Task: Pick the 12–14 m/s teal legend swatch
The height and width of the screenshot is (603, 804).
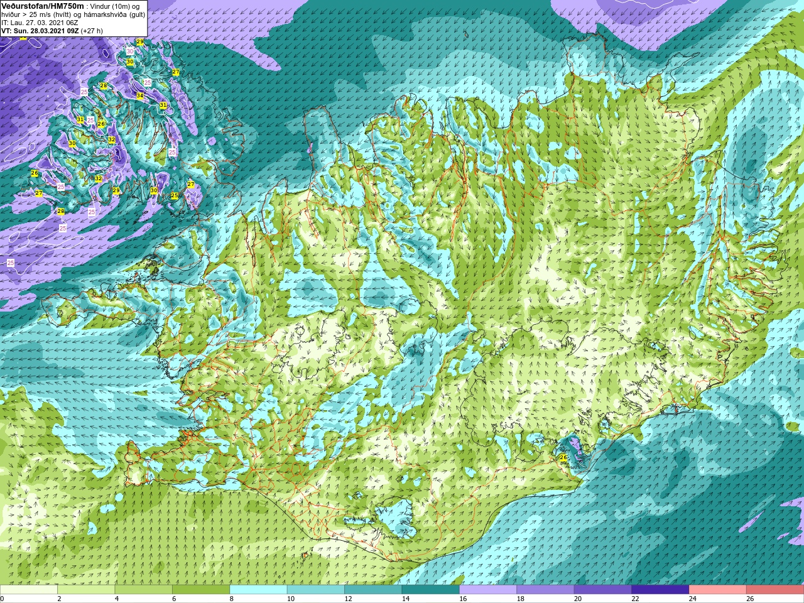Action: pos(374,590)
